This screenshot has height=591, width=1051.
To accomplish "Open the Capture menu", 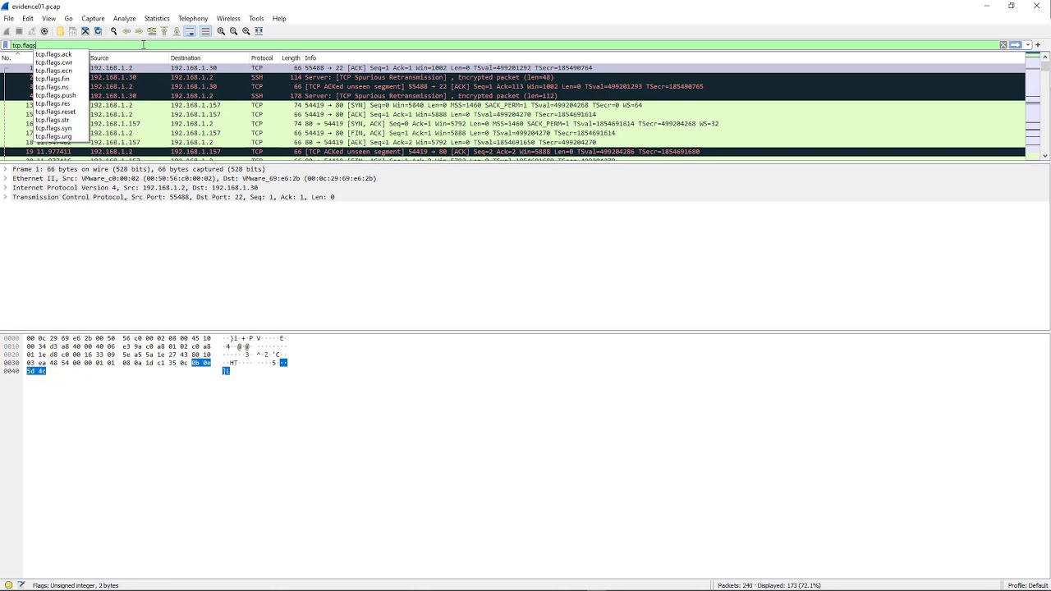I will point(93,18).
